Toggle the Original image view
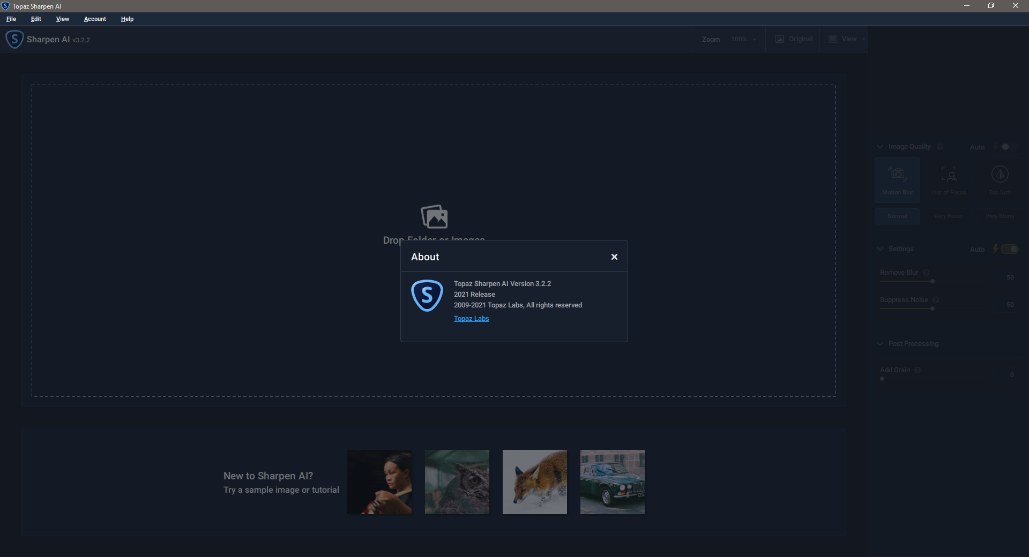 point(794,39)
